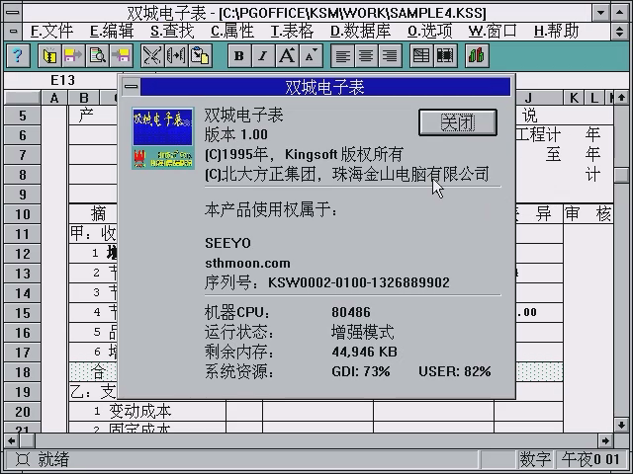
Task: Click the 摘 cell in row 10
Action: pyautogui.click(x=93, y=214)
